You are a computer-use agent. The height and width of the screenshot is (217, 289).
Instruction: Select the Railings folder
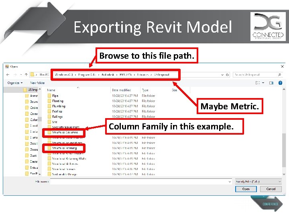[57, 117]
